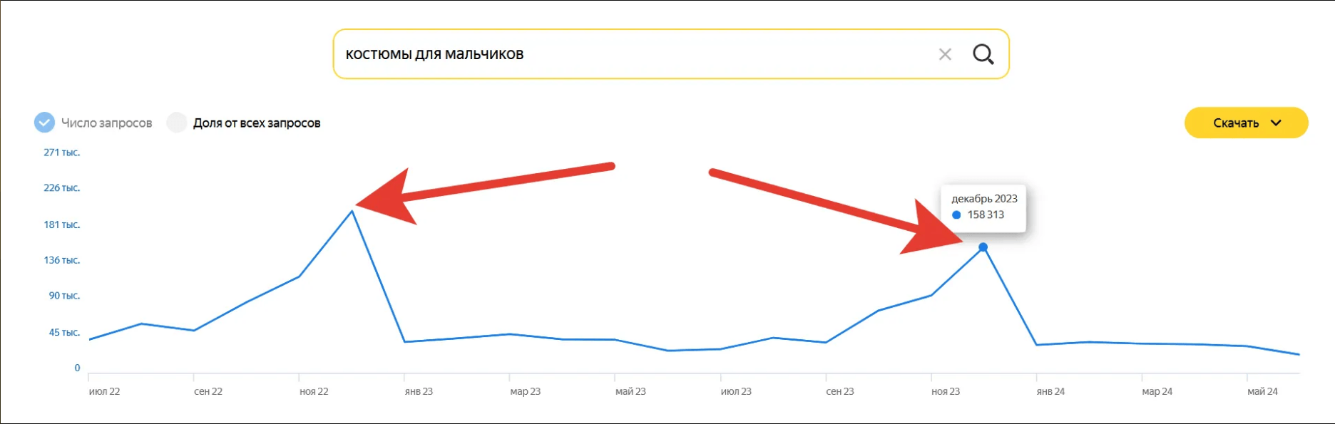Click the янв 23 axis label
The image size is (1335, 424).
click(x=419, y=391)
